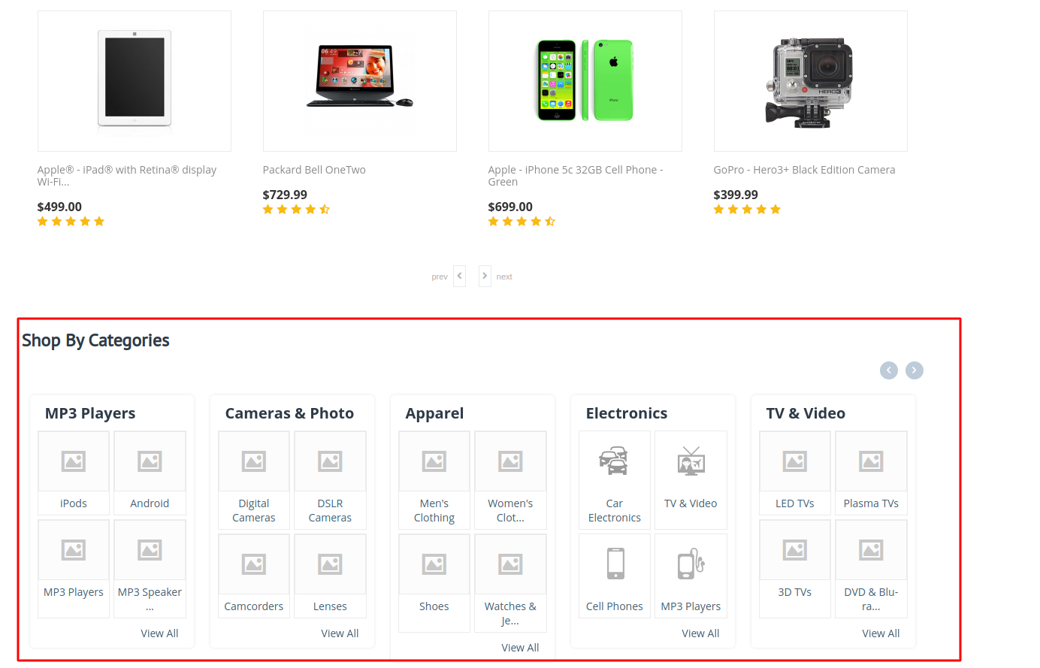The image size is (1040, 668).
Task: Open the Packard Bell OneTwo product link
Action: [x=314, y=170]
